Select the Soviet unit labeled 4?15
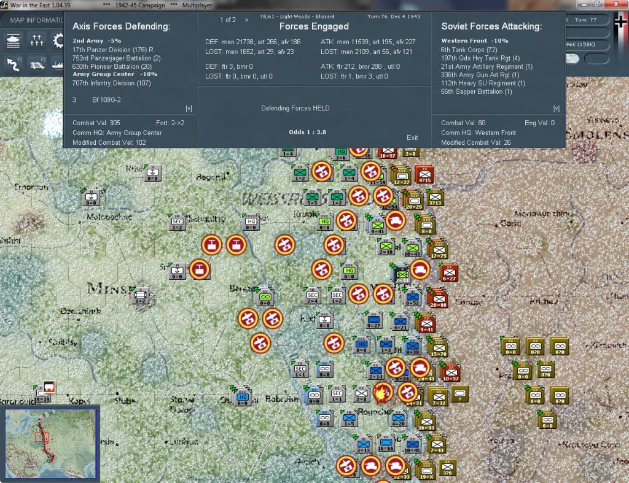This screenshot has height=483, width=629. 425,175
